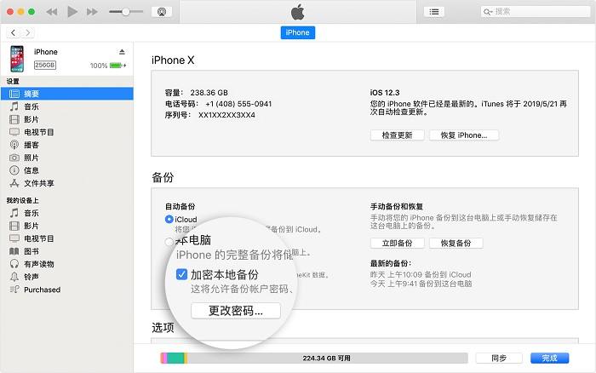This screenshot has height=373, width=596.
Task: Click the 256GB capacity badge
Action: tap(45, 65)
